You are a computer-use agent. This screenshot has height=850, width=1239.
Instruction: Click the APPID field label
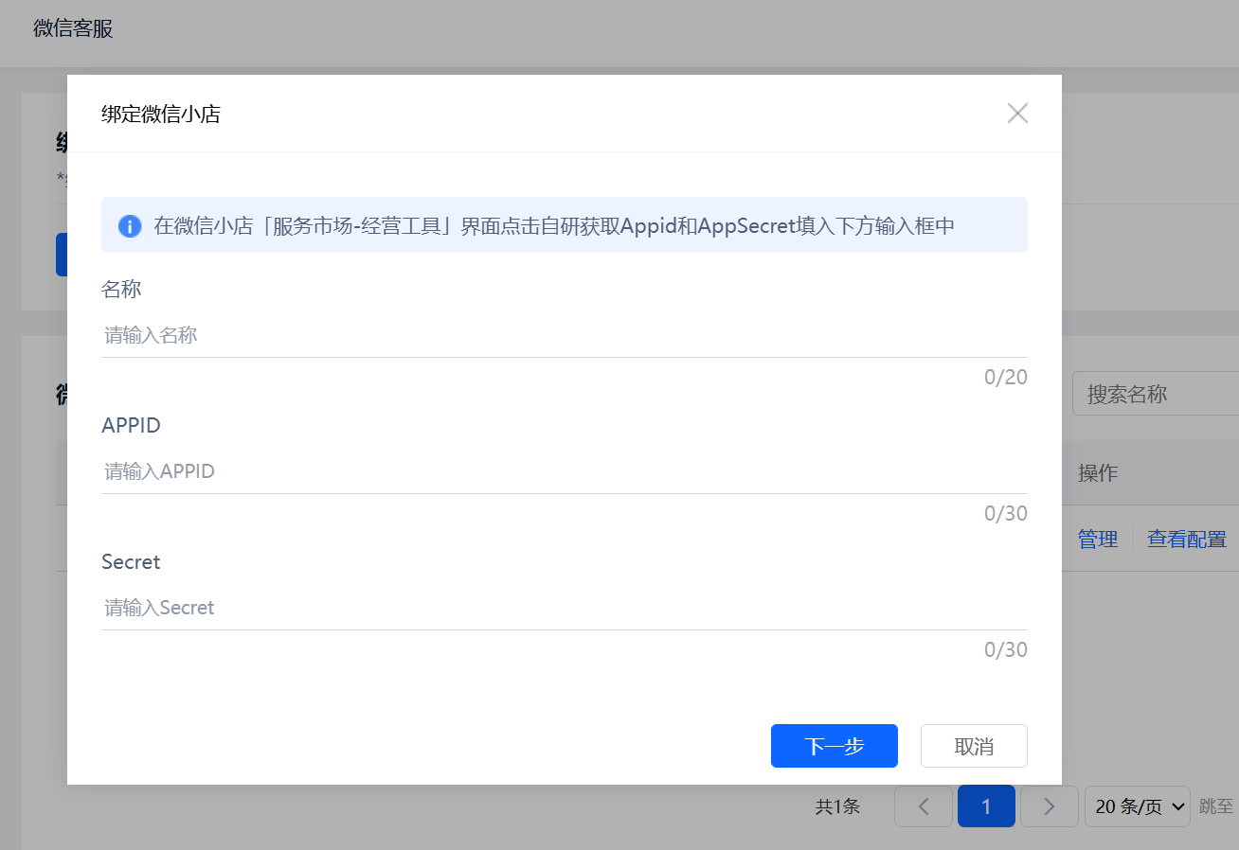tap(131, 426)
